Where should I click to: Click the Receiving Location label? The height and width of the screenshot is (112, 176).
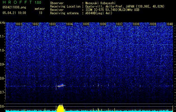click(65, 6)
